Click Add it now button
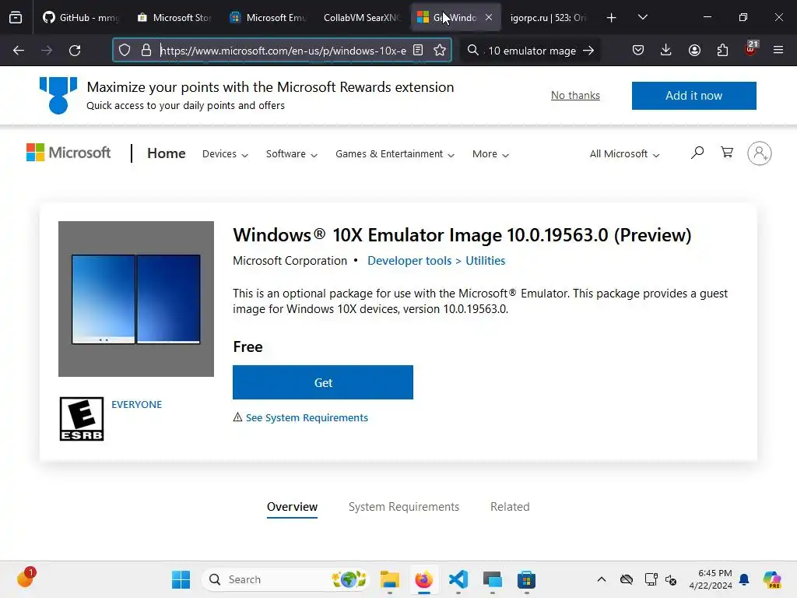The image size is (797, 598). pos(693,96)
